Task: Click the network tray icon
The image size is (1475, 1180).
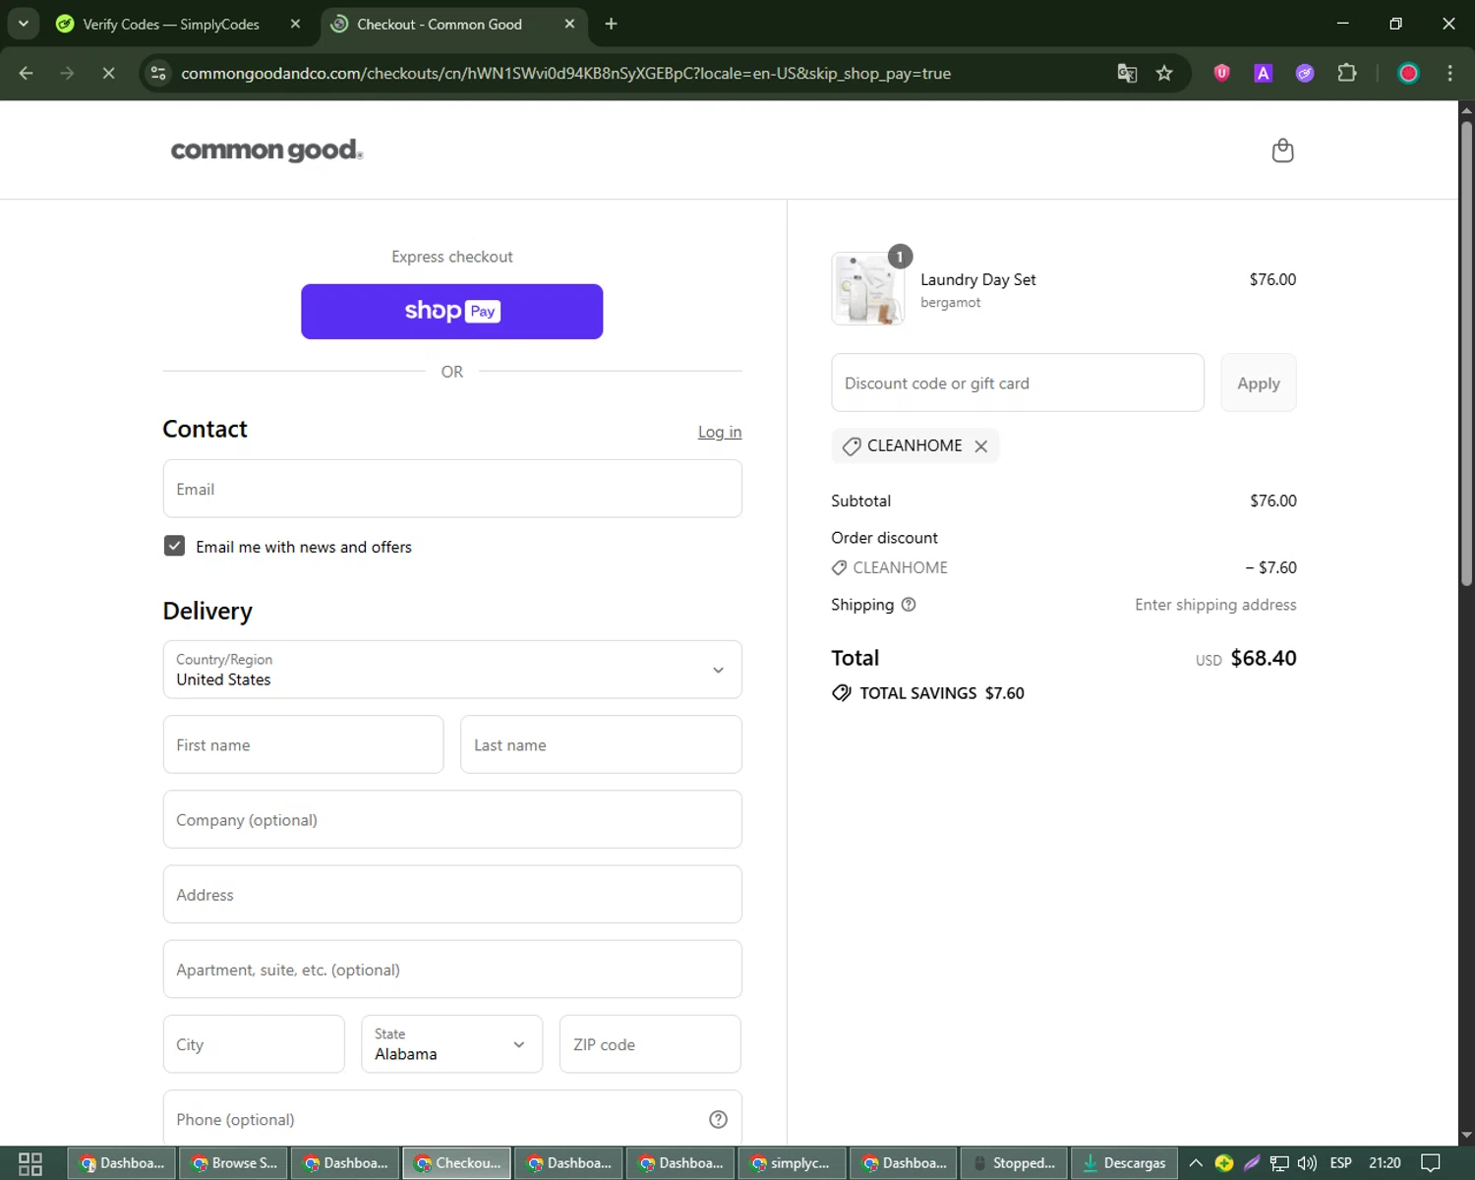Action: [1279, 1163]
